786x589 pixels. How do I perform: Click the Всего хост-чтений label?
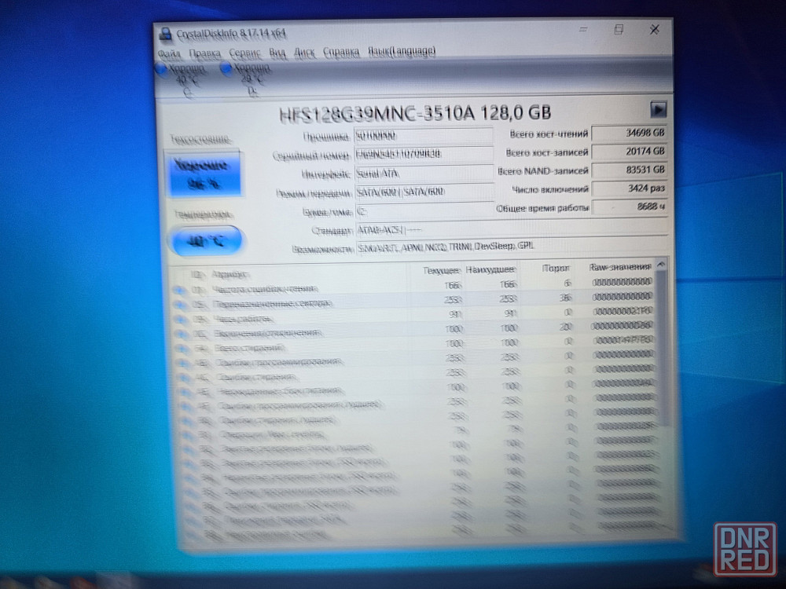549,134
